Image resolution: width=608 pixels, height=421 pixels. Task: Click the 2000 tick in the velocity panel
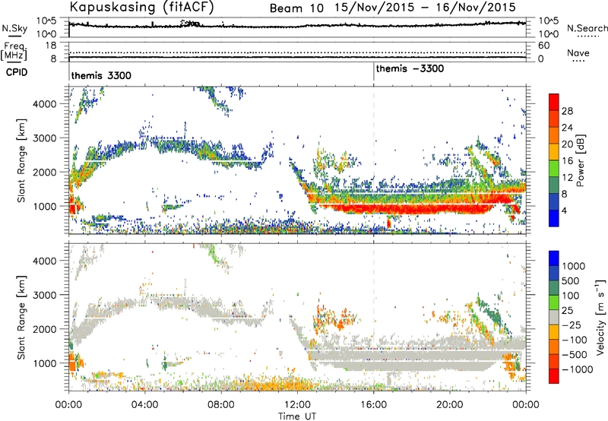click(x=44, y=329)
